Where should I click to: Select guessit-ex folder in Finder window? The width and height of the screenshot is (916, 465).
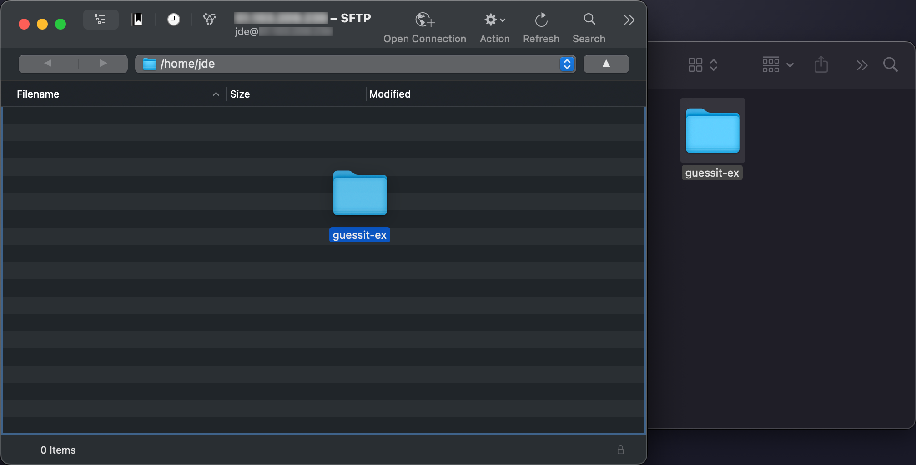click(x=712, y=131)
